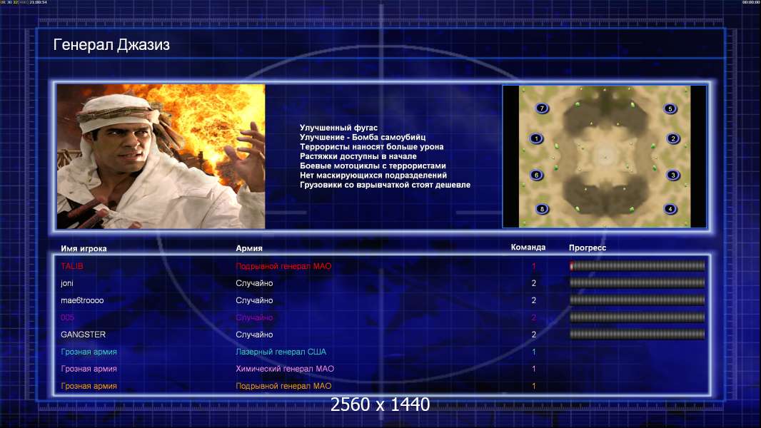
Task: Click the 'Лазерный генерал США' army entry
Action: [281, 352]
